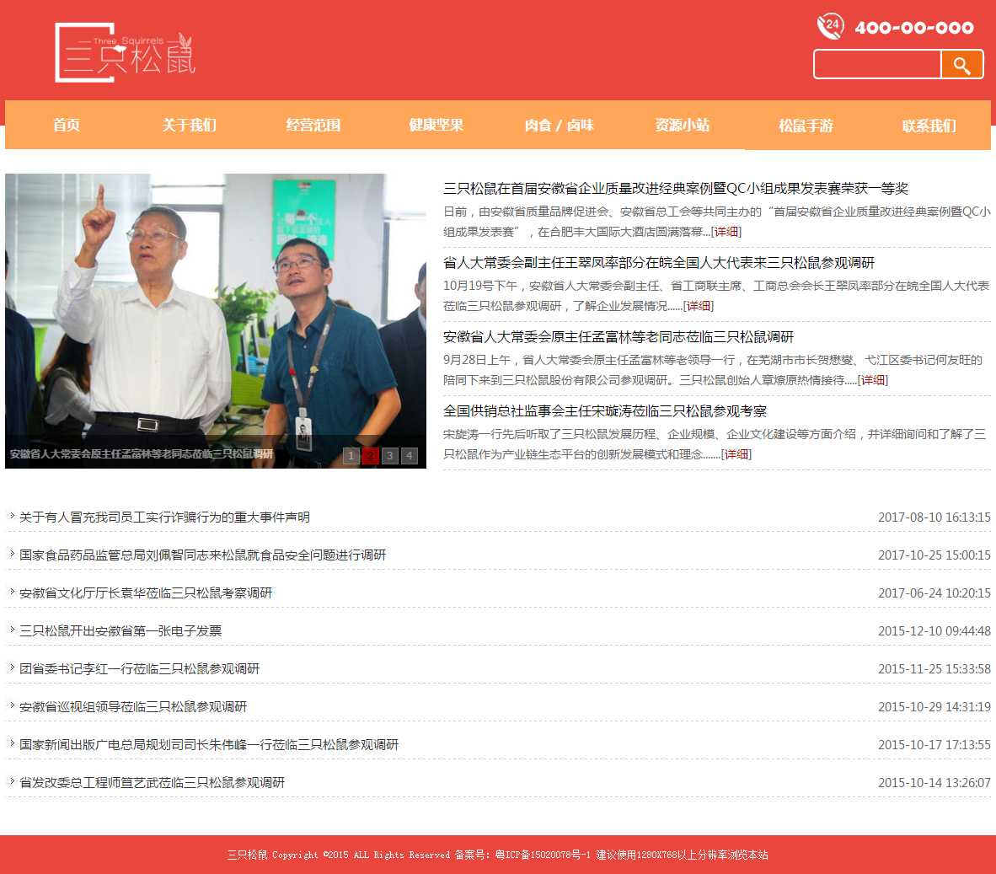Select slide 3 in the carousel pager
The image size is (996, 874).
[x=390, y=456]
